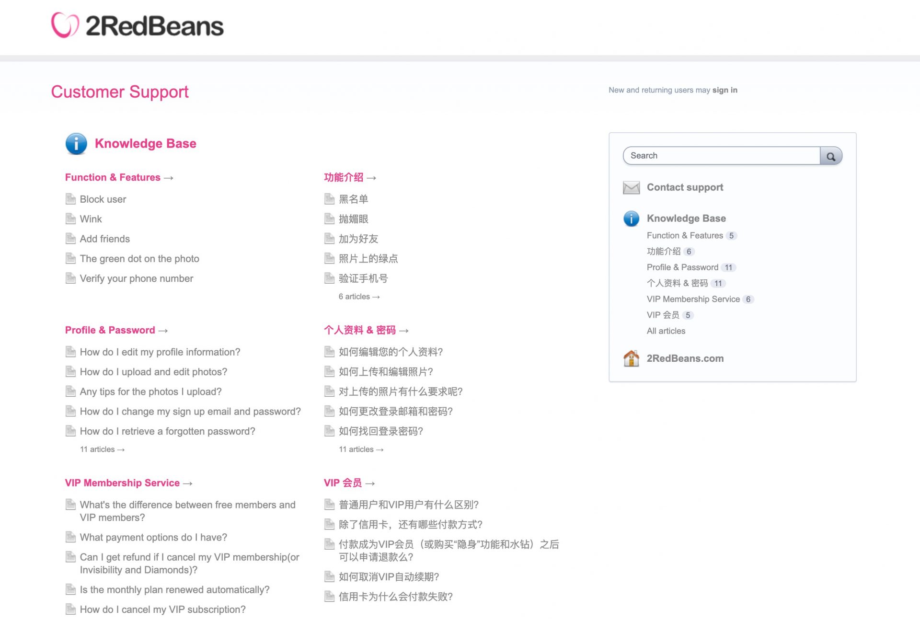Click the house icon next to 2RedBeans.com

[632, 358]
